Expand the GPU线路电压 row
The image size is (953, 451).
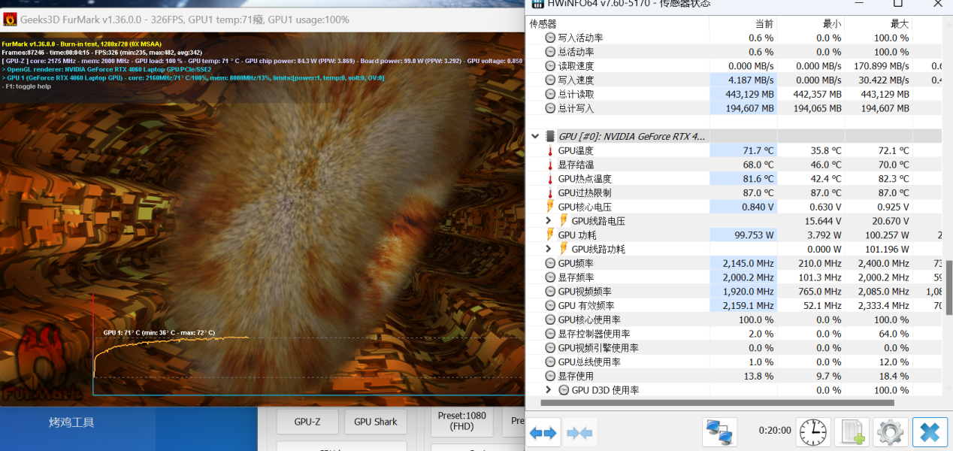tap(549, 221)
